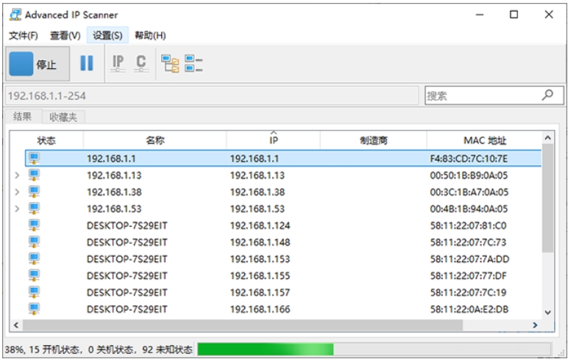Select name cell 192.168.1.38
568x359 pixels.
114,192
